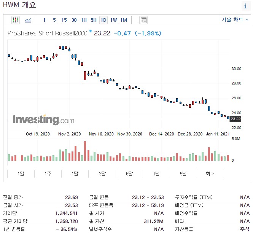Click the Nov 16, 2020 date label
Image resolution: width=253 pixels, height=234 pixels.
(101, 134)
